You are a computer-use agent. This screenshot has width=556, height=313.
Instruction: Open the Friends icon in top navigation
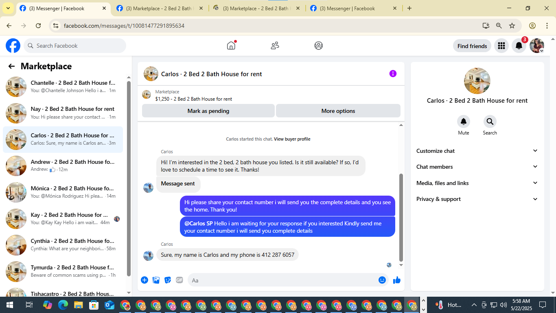pos(275,46)
